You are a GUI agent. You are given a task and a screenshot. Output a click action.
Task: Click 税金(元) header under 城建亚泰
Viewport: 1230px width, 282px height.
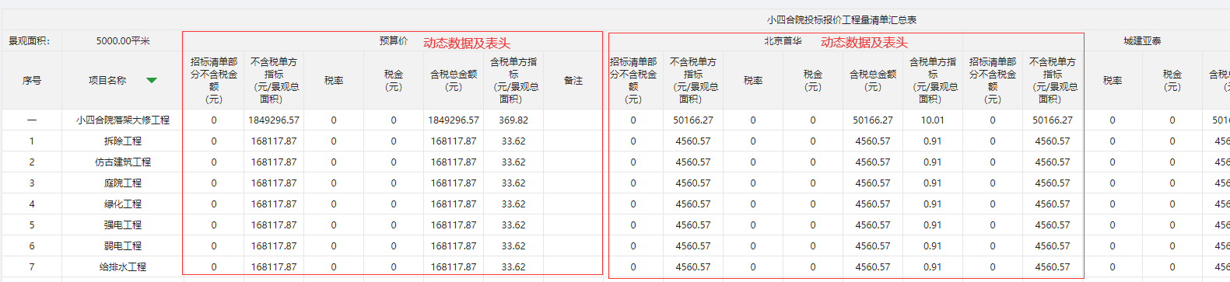pos(1172,80)
